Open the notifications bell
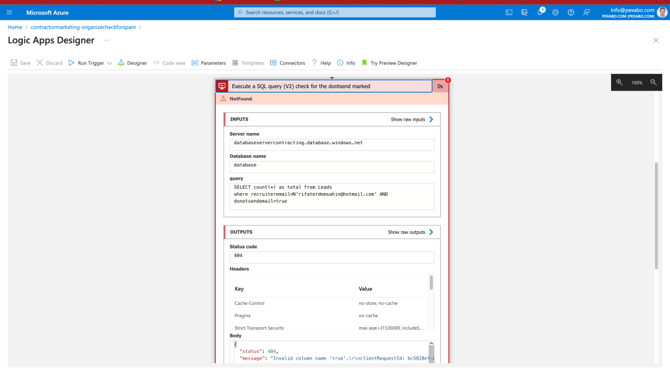The height and width of the screenshot is (374, 670). click(x=540, y=12)
